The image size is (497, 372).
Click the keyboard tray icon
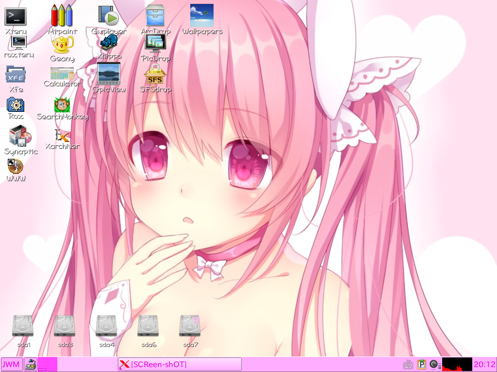408,365
